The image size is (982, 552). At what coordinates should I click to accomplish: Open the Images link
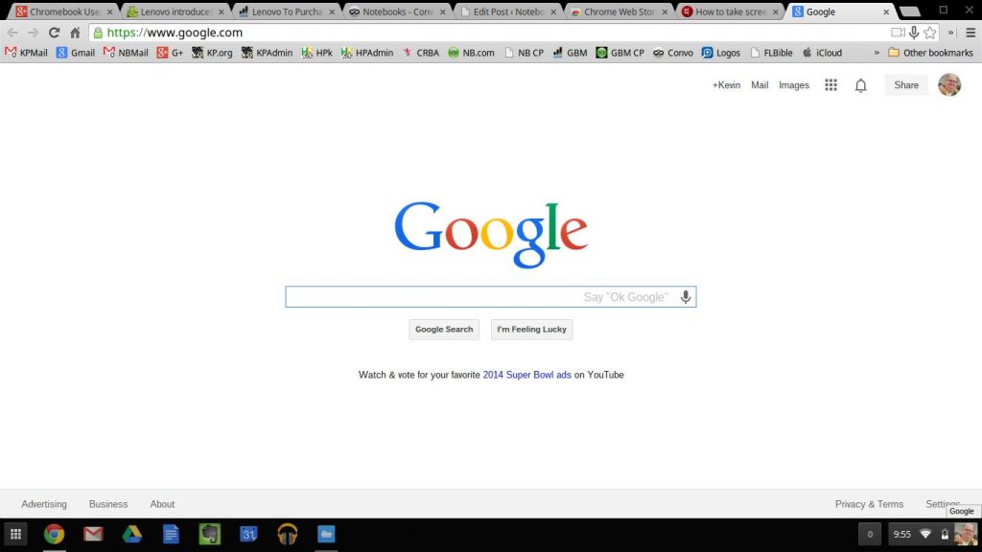point(793,85)
